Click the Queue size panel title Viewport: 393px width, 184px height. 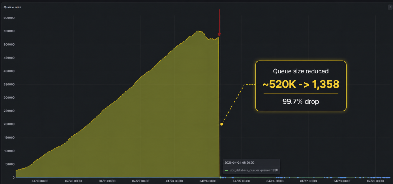(x=12, y=7)
